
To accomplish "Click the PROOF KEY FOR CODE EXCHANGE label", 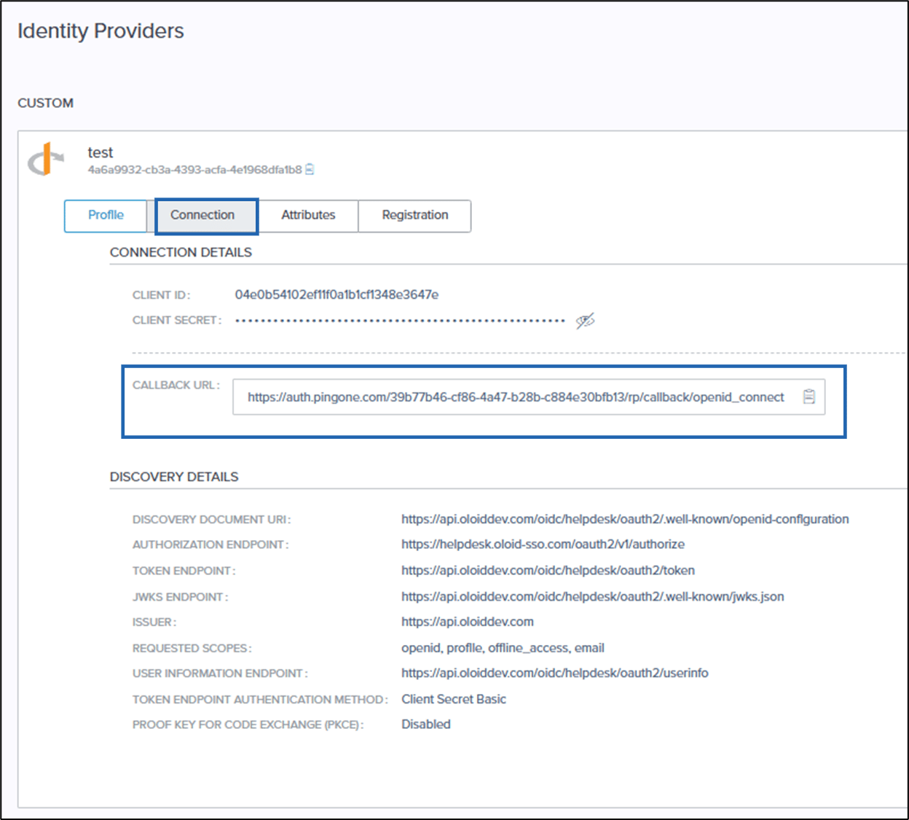I will click(x=248, y=725).
